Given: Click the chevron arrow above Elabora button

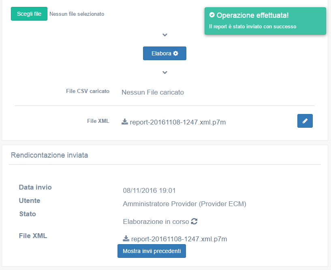Looking at the screenshot, I should 164,35.
